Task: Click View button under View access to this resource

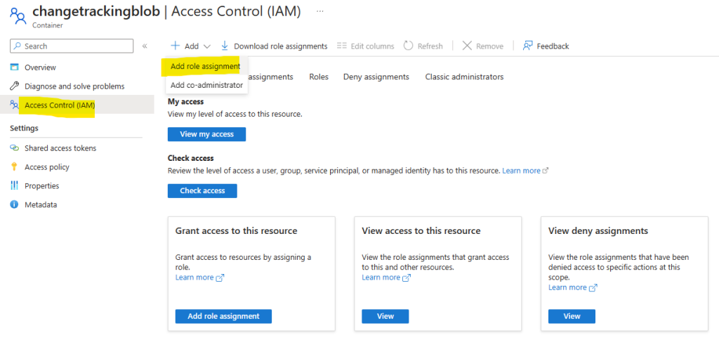Action: coord(385,316)
